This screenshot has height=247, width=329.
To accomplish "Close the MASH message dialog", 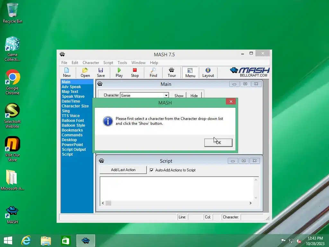I will 231,101.
